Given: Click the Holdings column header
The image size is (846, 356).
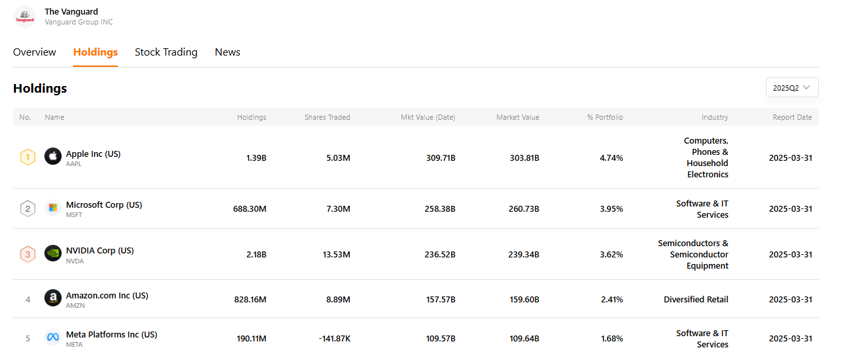Looking at the screenshot, I should 252,117.
